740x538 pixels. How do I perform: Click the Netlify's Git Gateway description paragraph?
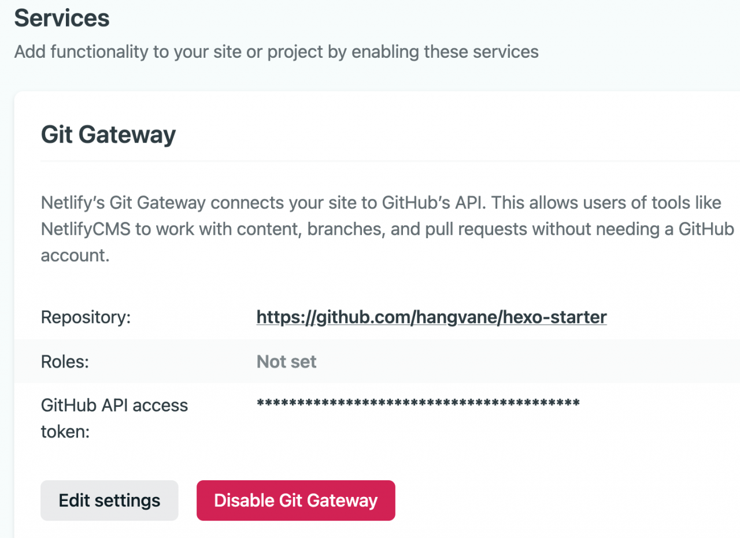coord(387,229)
